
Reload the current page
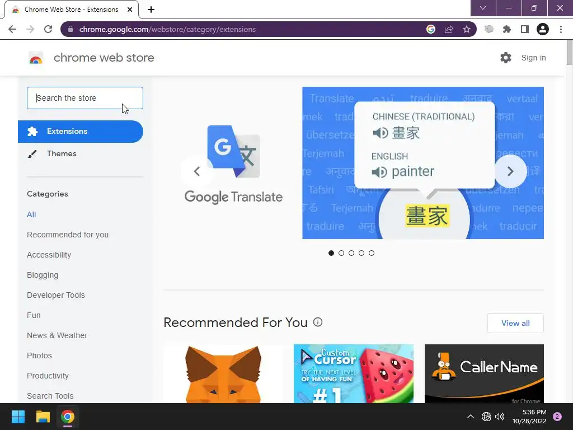48,29
